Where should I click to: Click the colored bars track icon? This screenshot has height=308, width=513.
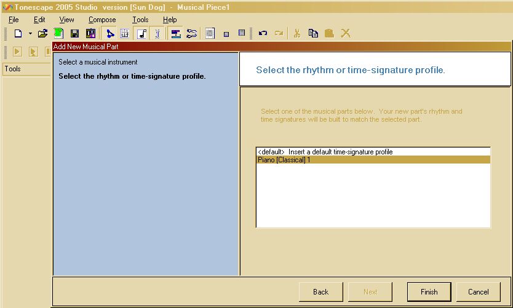(176, 33)
